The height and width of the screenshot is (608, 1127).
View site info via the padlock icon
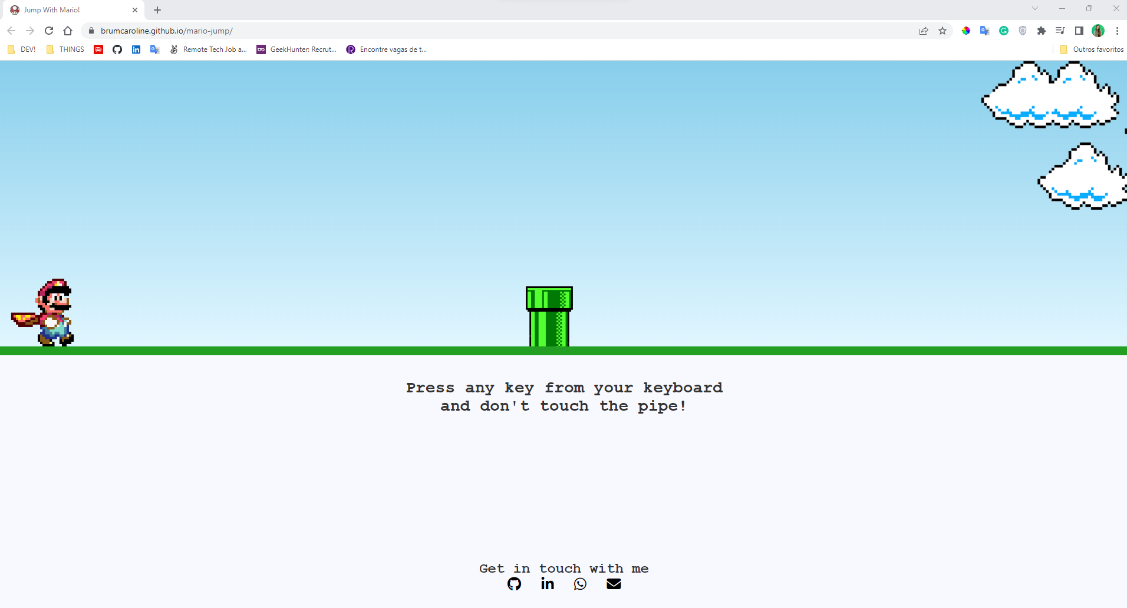(x=91, y=31)
